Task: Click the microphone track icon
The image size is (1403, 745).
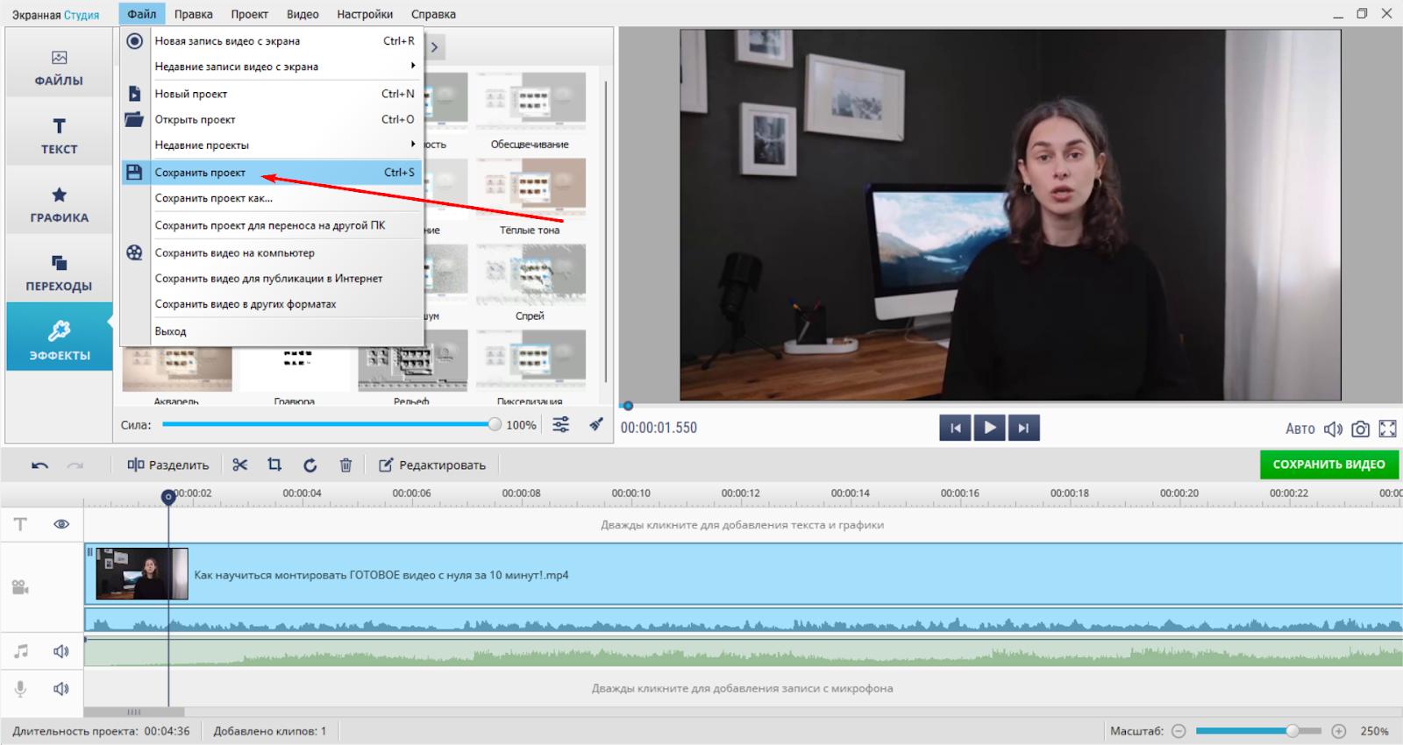Action: point(20,689)
